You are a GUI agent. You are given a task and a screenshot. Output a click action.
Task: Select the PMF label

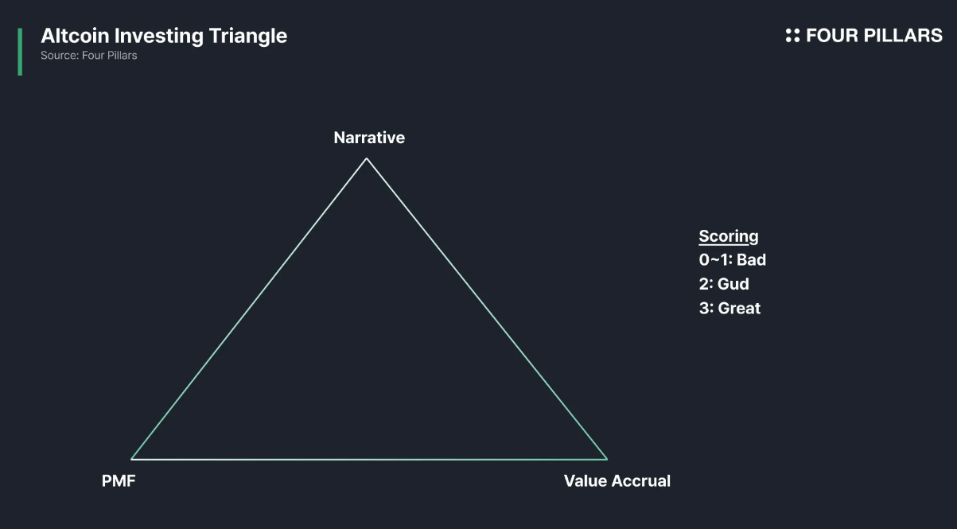(x=119, y=480)
